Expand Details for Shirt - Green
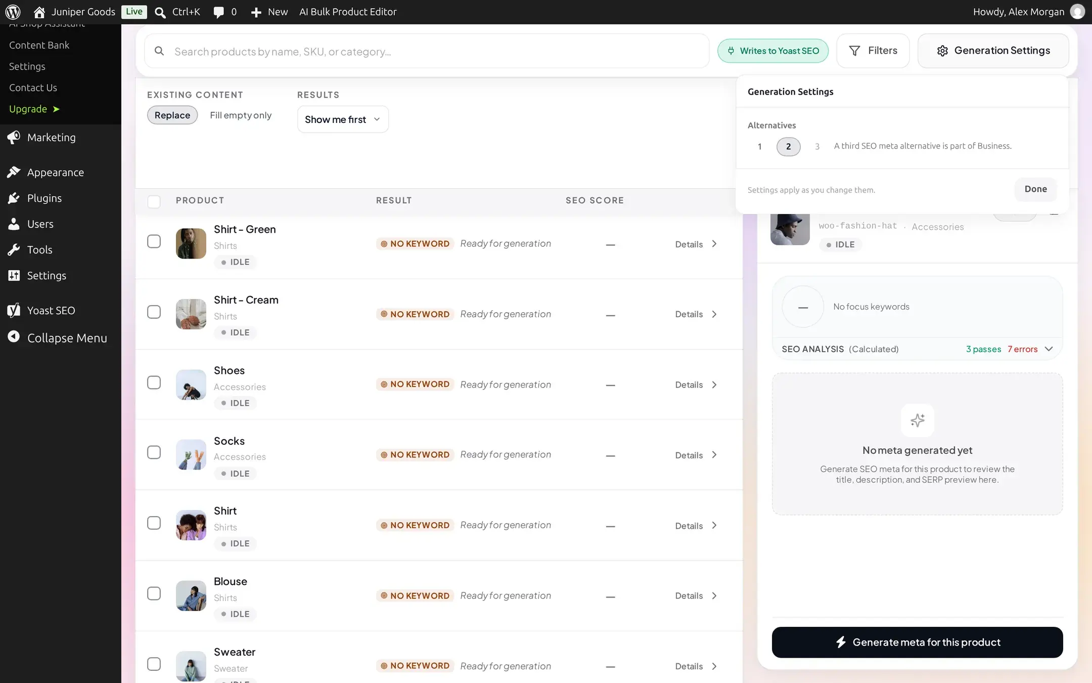 click(696, 244)
